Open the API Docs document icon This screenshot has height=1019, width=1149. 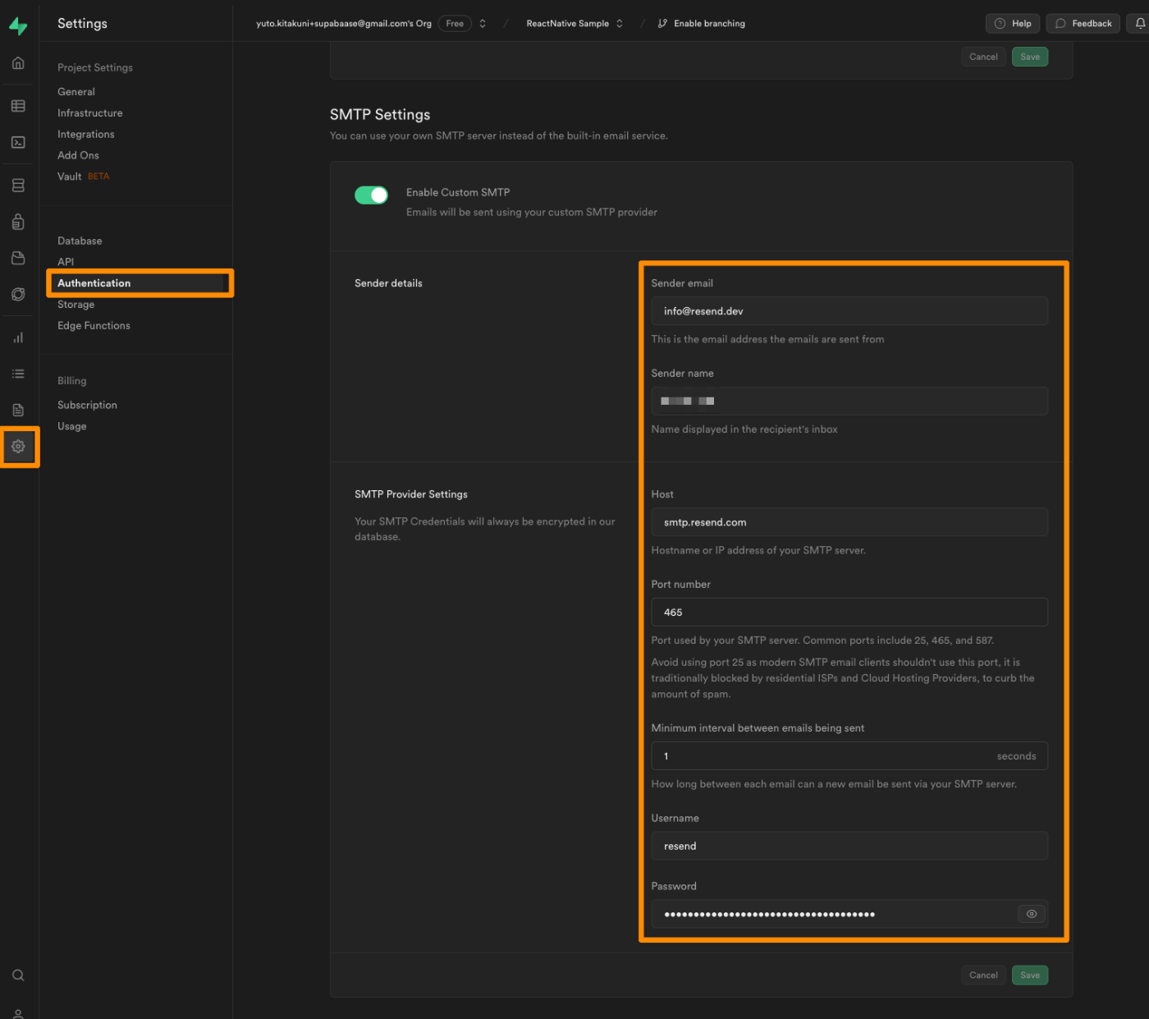[x=18, y=410]
